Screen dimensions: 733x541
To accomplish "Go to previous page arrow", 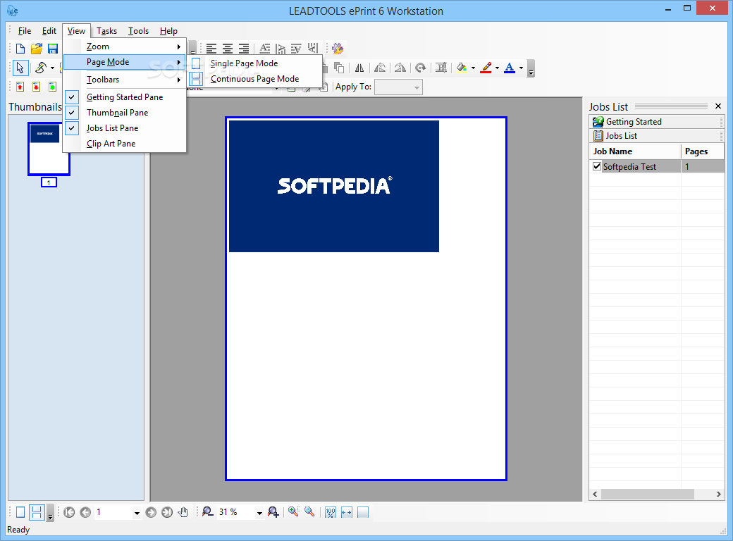I will tap(85, 513).
